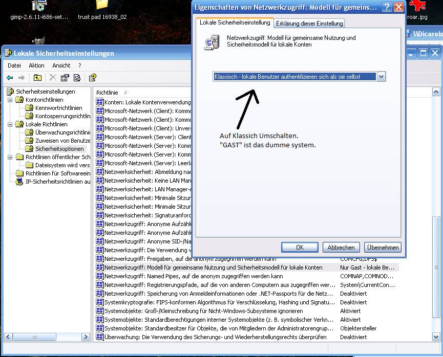Open the Properties toolbar icon
This screenshot has width=443, height=357.
point(65,78)
